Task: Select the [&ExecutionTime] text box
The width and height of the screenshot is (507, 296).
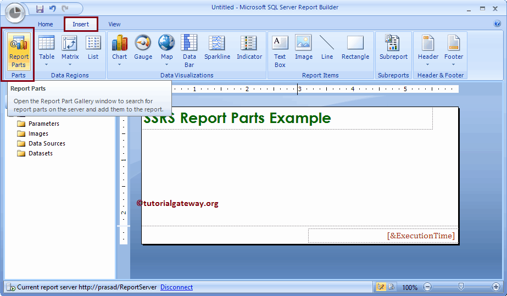Action: coord(382,236)
